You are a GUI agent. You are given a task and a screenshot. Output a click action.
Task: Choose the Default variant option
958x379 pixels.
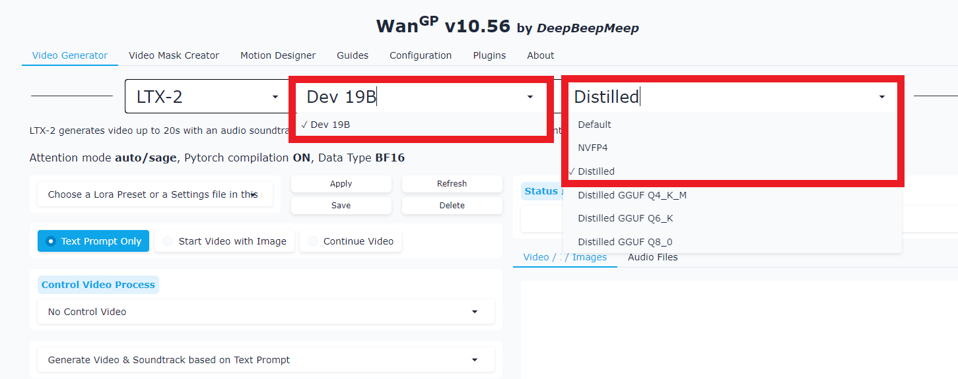[x=732, y=125]
